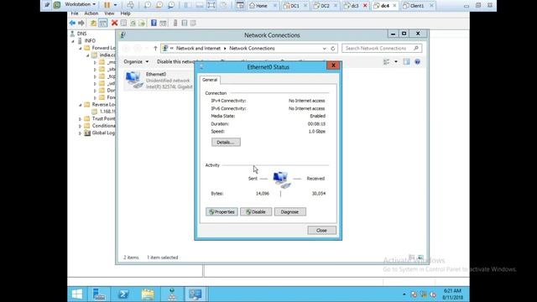Switch to the Client1 virtual machine tab
The height and width of the screenshot is (302, 537).
pos(414,6)
